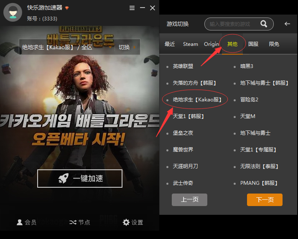Minimize the accelerator window
298x239 pixels.
[x=143, y=8]
